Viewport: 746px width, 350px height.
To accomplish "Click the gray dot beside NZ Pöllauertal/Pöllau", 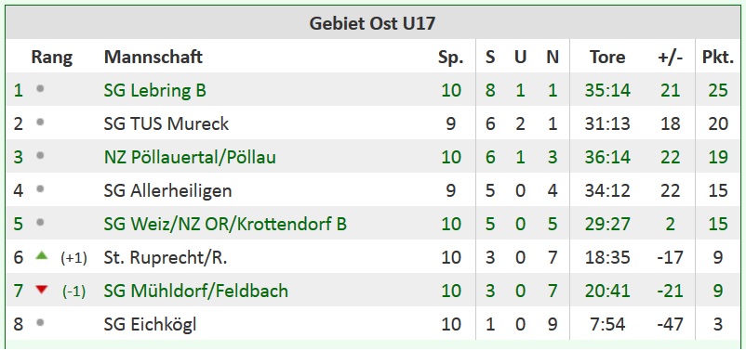I will point(40,155).
